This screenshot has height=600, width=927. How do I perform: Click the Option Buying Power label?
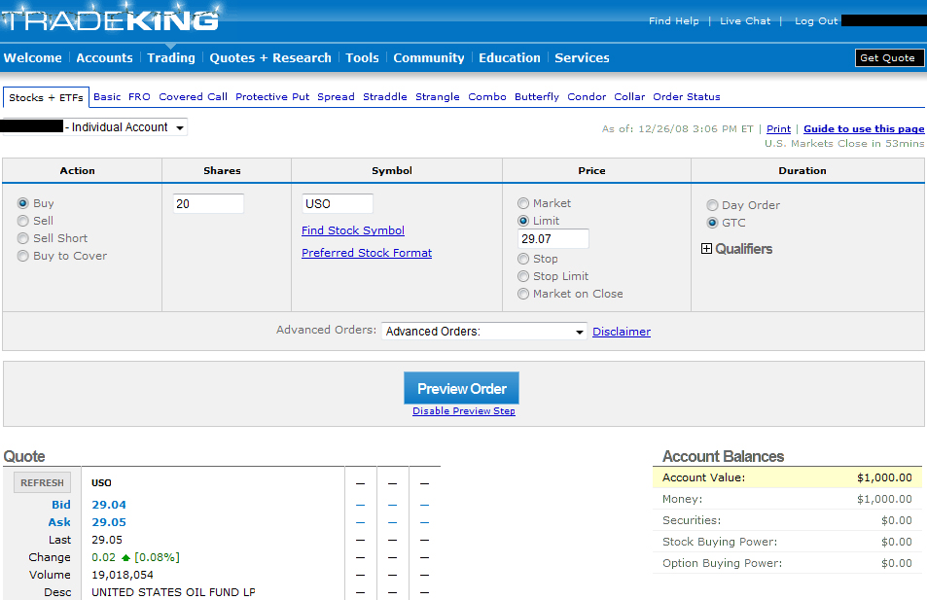point(722,563)
